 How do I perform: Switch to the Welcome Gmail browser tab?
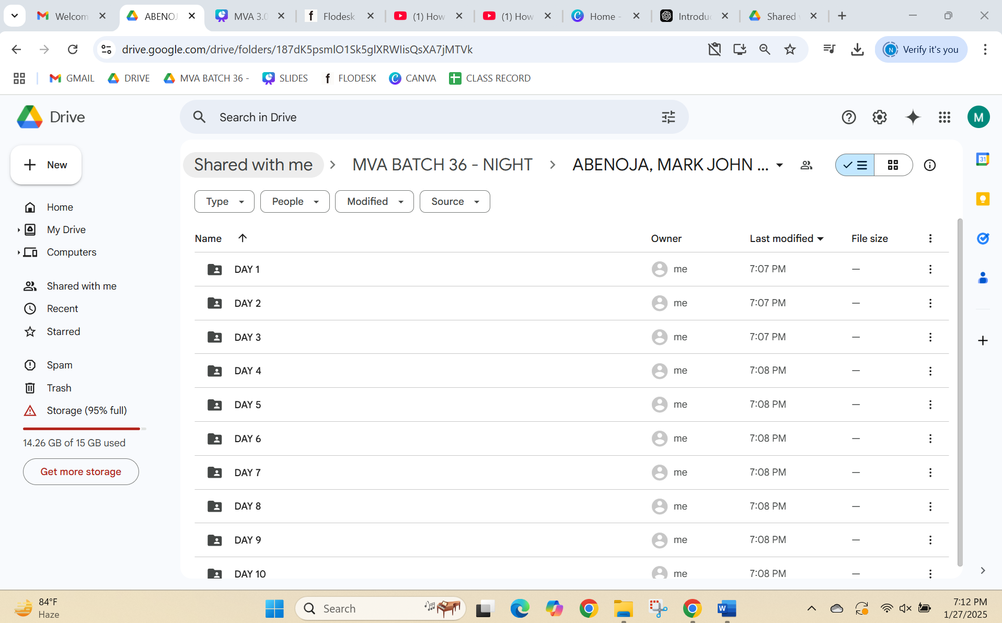tap(72, 16)
